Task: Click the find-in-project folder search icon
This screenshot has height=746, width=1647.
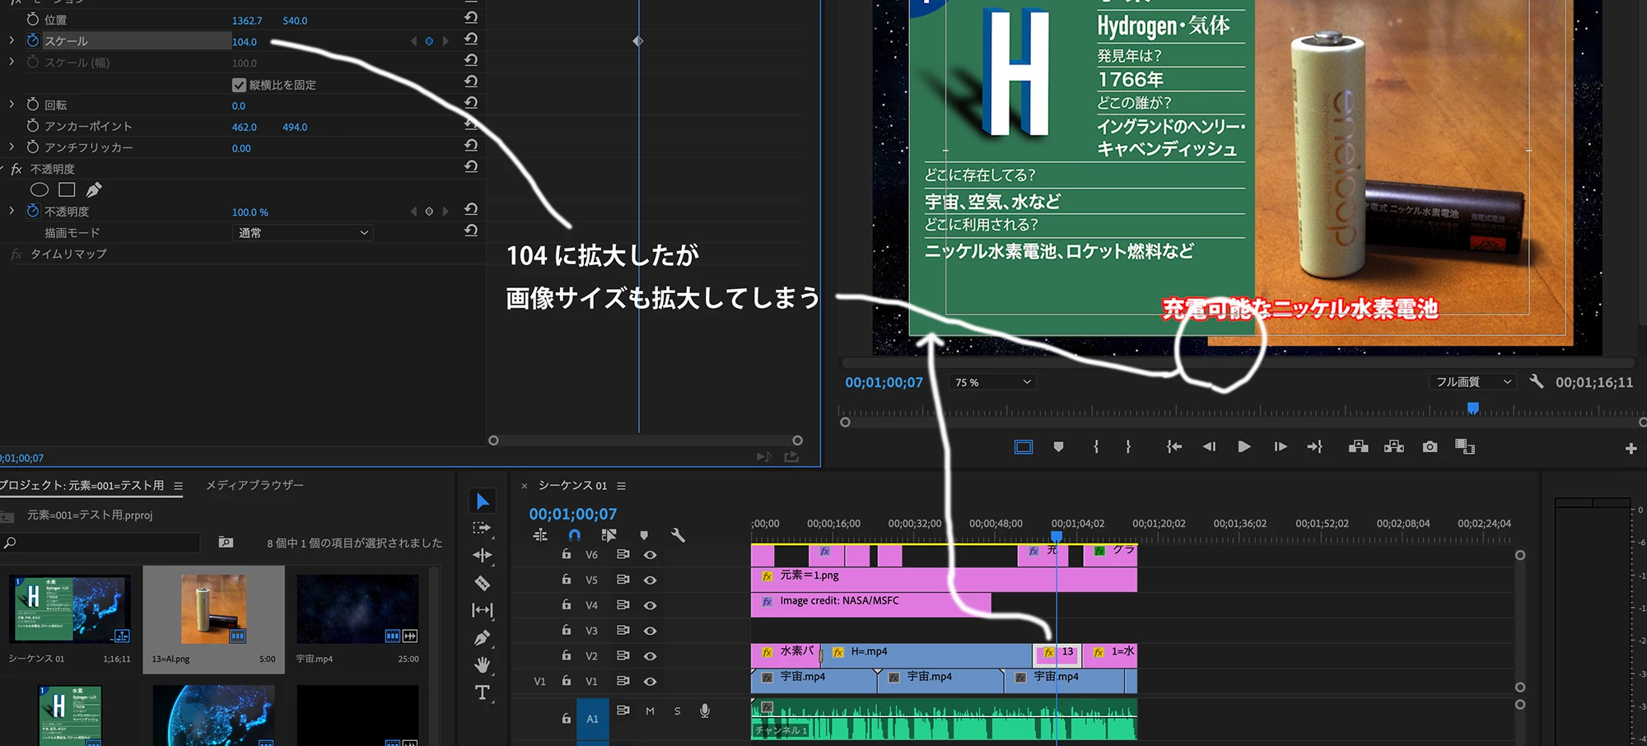Action: coord(226,542)
